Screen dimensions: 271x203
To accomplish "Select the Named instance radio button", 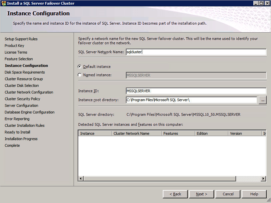I will tap(80, 75).
